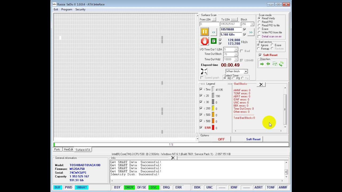Switch to the Ports tab
This screenshot has height=192, width=342.
(x=57, y=150)
